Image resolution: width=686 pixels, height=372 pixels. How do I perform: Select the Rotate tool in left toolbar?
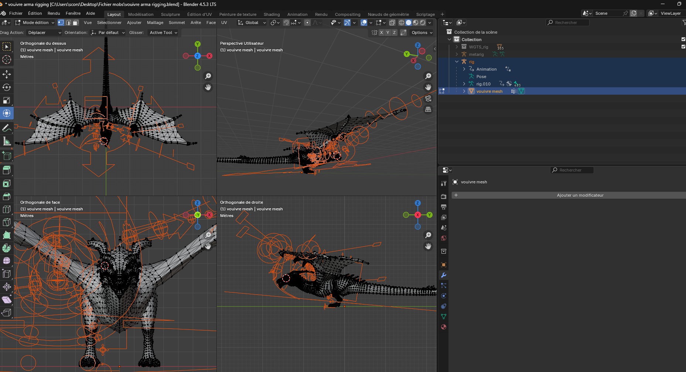coord(7,87)
